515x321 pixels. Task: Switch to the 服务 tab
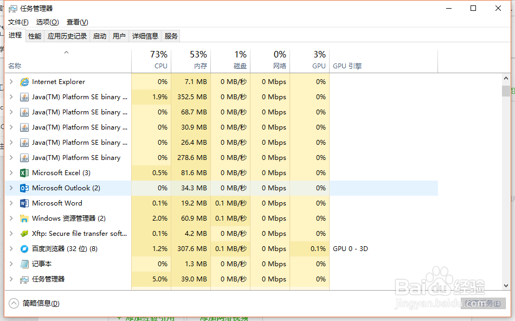tap(171, 36)
